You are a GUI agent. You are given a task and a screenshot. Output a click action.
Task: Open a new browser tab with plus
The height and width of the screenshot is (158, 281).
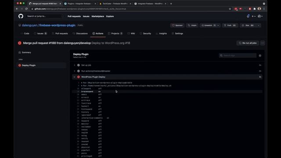(x=171, y=4)
